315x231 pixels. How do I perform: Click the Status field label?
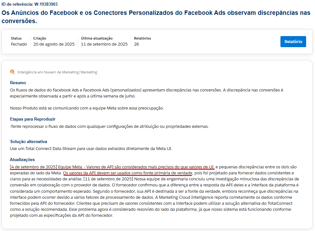click(16, 38)
